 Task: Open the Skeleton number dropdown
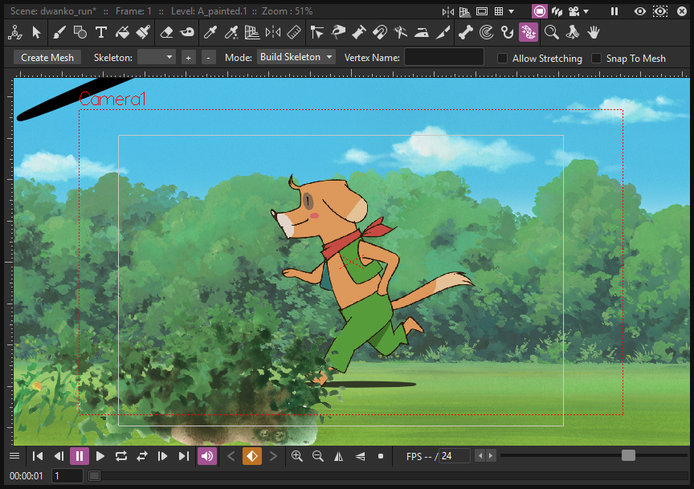click(157, 57)
